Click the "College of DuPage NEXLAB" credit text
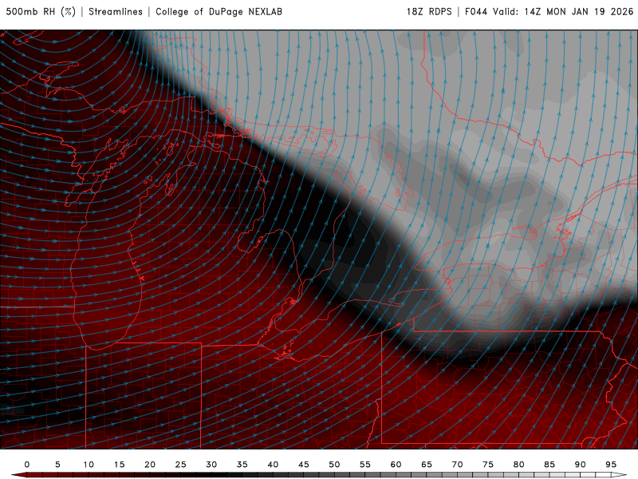This screenshot has width=638, height=479. coord(219,12)
